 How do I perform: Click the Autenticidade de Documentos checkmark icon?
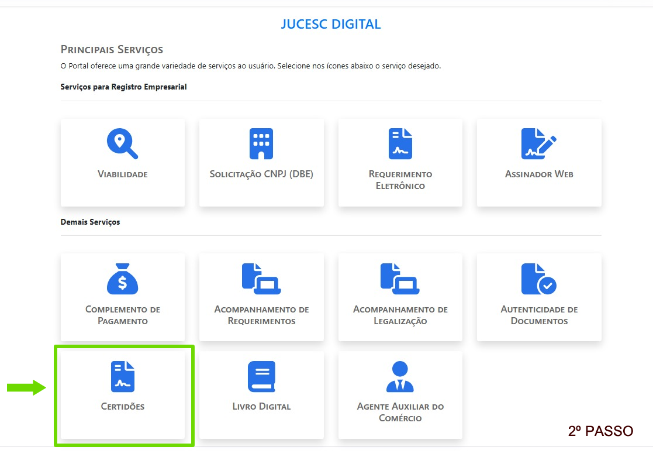(x=538, y=279)
